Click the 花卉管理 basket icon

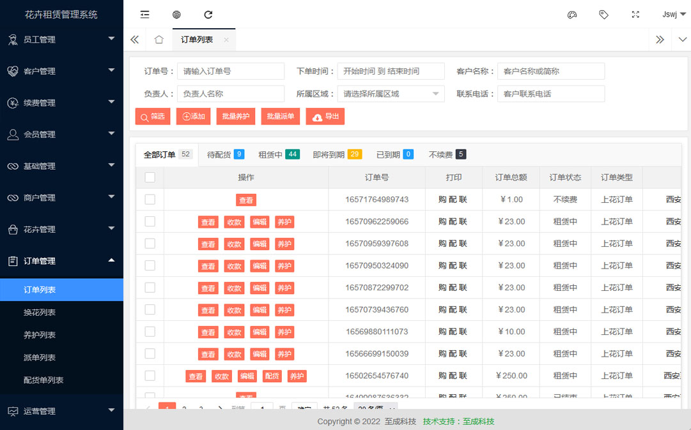(13, 230)
